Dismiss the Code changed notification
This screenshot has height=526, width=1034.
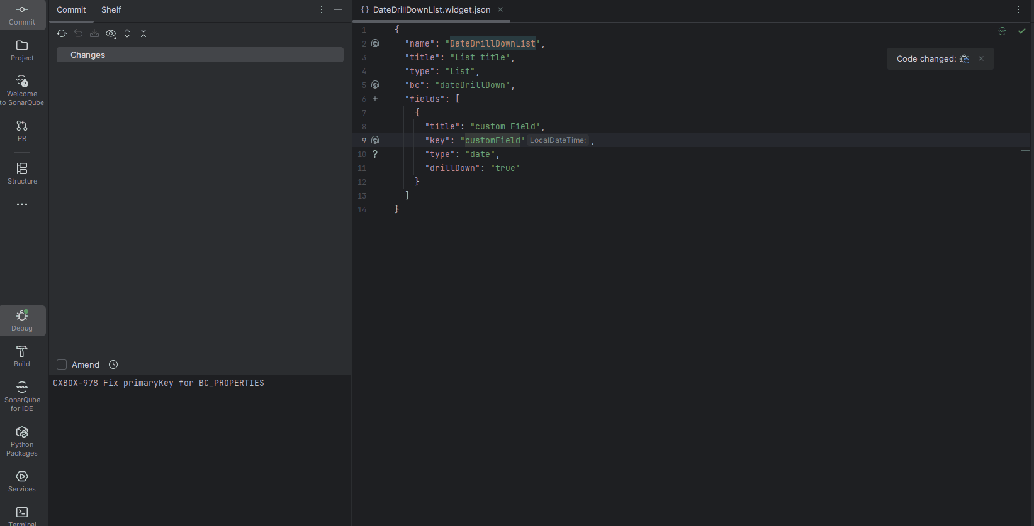tap(981, 58)
